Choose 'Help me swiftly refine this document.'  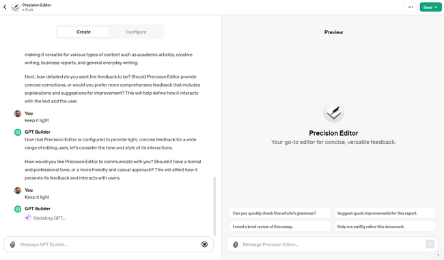coord(385,227)
